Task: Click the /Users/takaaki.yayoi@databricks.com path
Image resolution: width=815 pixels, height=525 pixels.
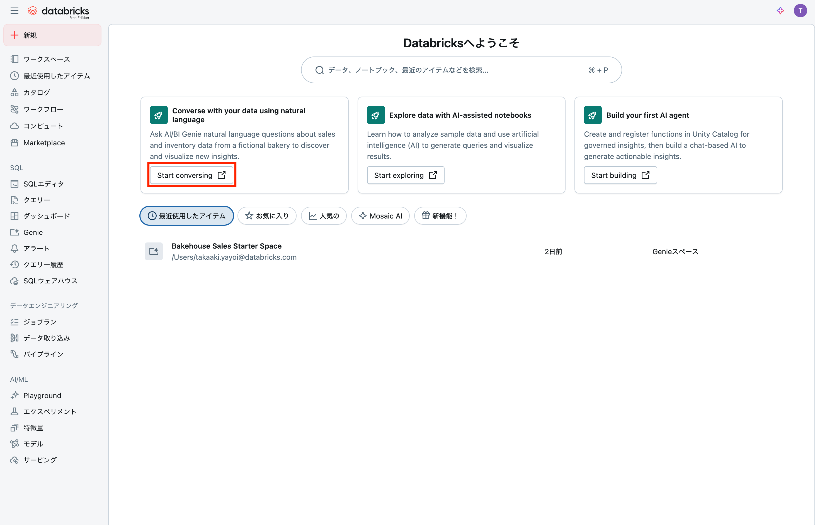Action: tap(234, 257)
